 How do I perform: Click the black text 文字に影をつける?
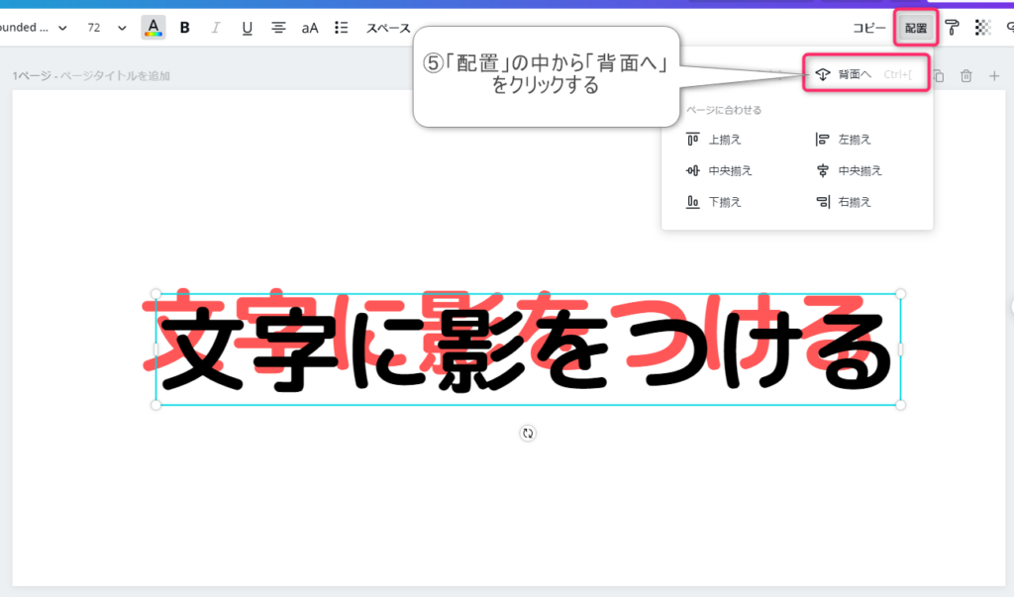[525, 351]
